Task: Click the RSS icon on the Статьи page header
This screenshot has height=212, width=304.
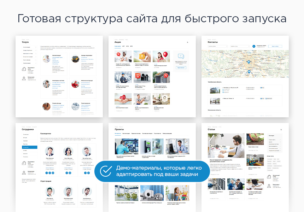Action: 281,129
